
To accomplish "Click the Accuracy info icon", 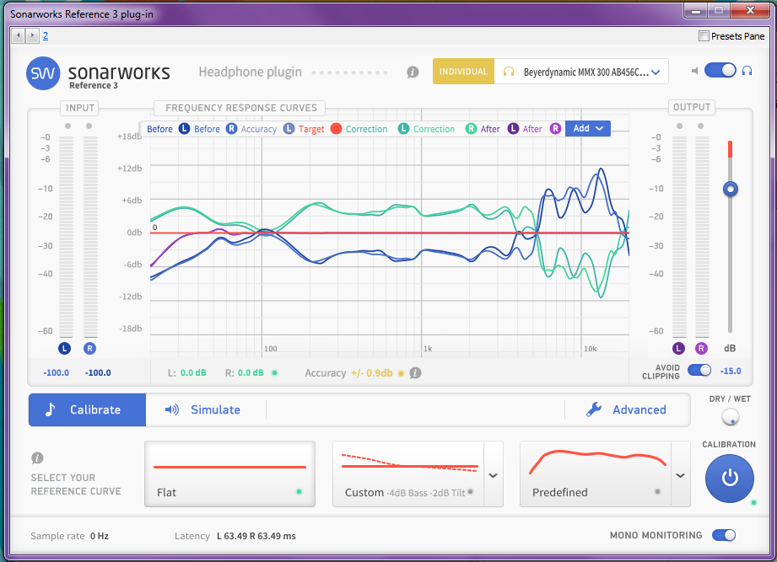I will tap(416, 373).
